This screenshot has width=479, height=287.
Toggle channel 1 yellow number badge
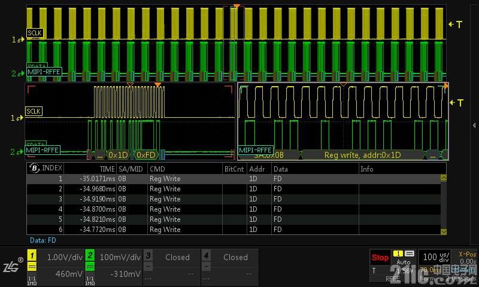click(32, 255)
